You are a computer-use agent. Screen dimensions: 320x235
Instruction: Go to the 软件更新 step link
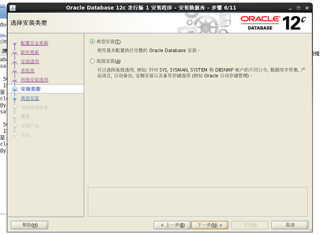[30, 52]
